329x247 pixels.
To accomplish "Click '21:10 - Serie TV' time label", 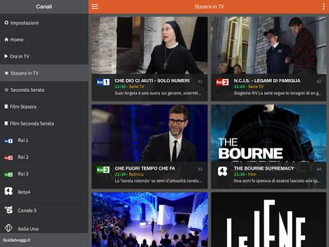I will tap(129, 87).
